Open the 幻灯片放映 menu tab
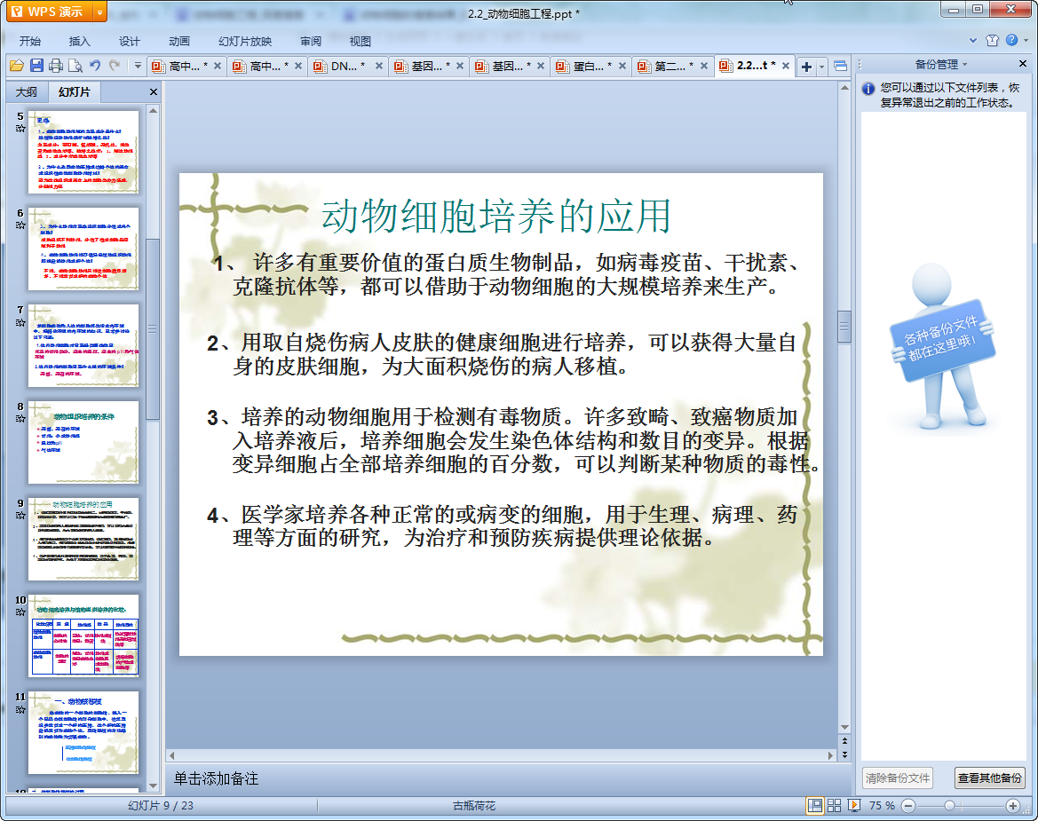Screen dimensions: 1038x821 click(x=245, y=41)
